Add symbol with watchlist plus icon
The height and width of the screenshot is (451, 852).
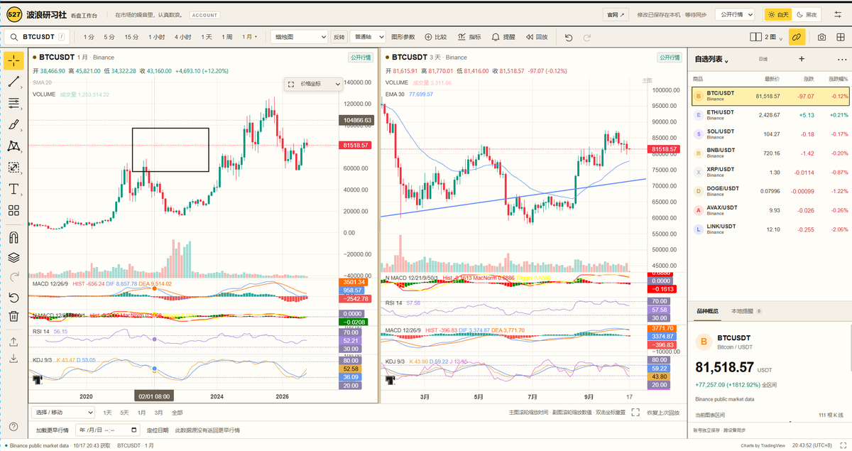[802, 59]
